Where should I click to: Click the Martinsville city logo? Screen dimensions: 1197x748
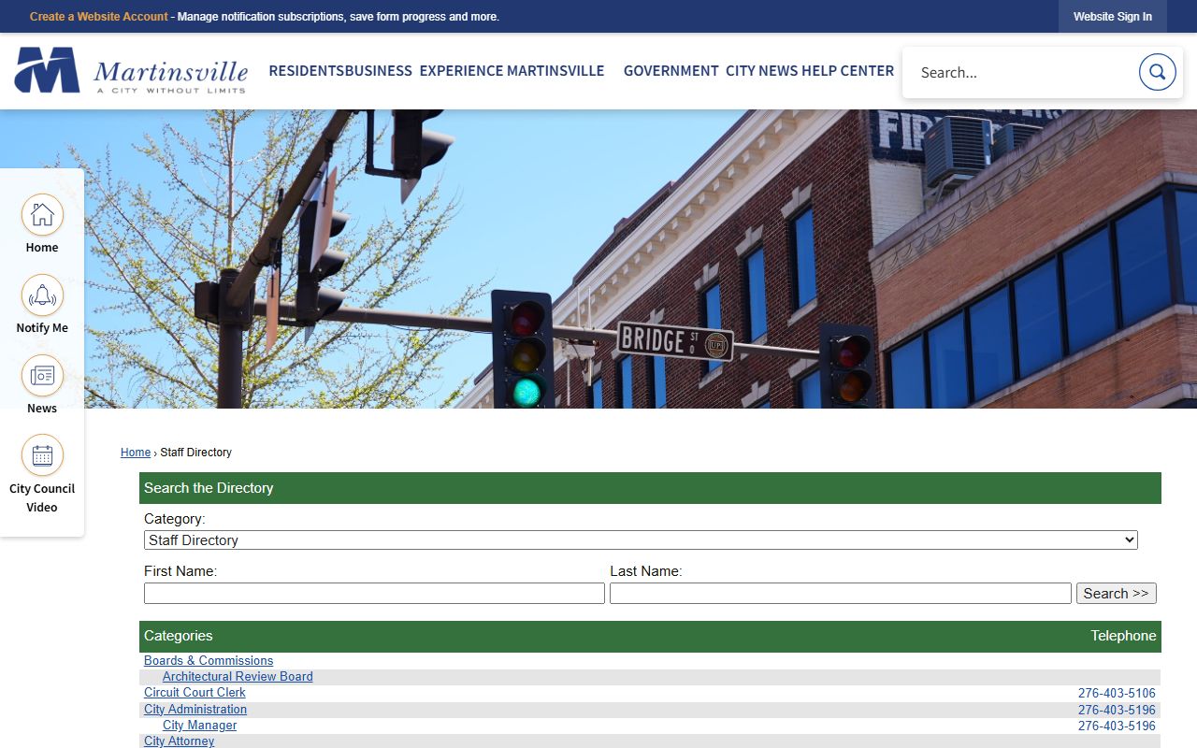pos(131,71)
